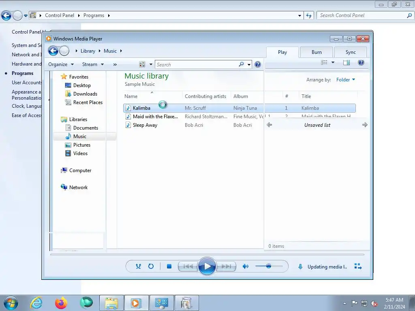Open the Videos library
This screenshot has height=311, width=415.
(x=80, y=153)
